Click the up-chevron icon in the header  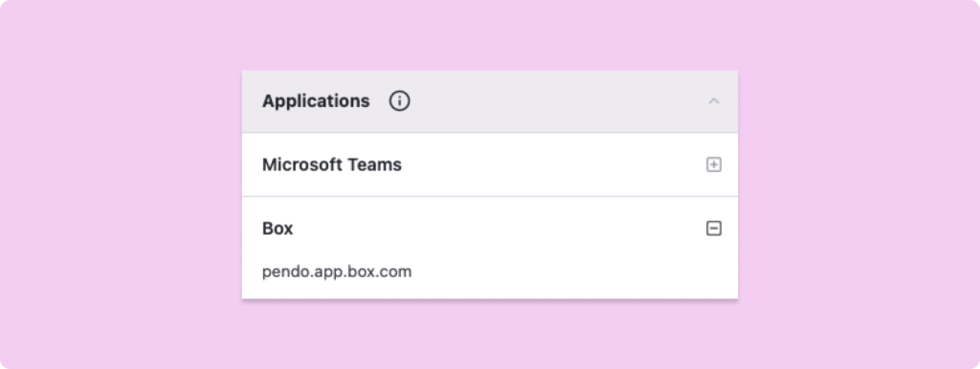[714, 101]
